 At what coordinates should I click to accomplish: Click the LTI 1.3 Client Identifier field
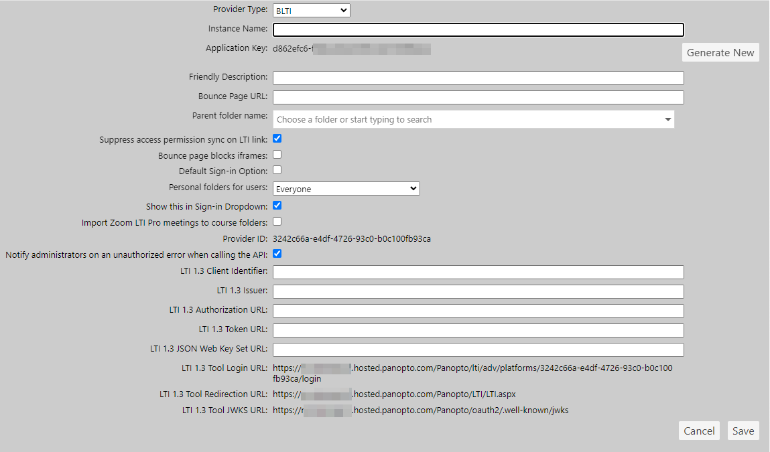tap(478, 272)
